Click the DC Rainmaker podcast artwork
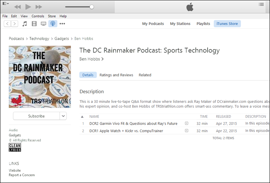270x183 pixels. pyautogui.click(x=40, y=77)
